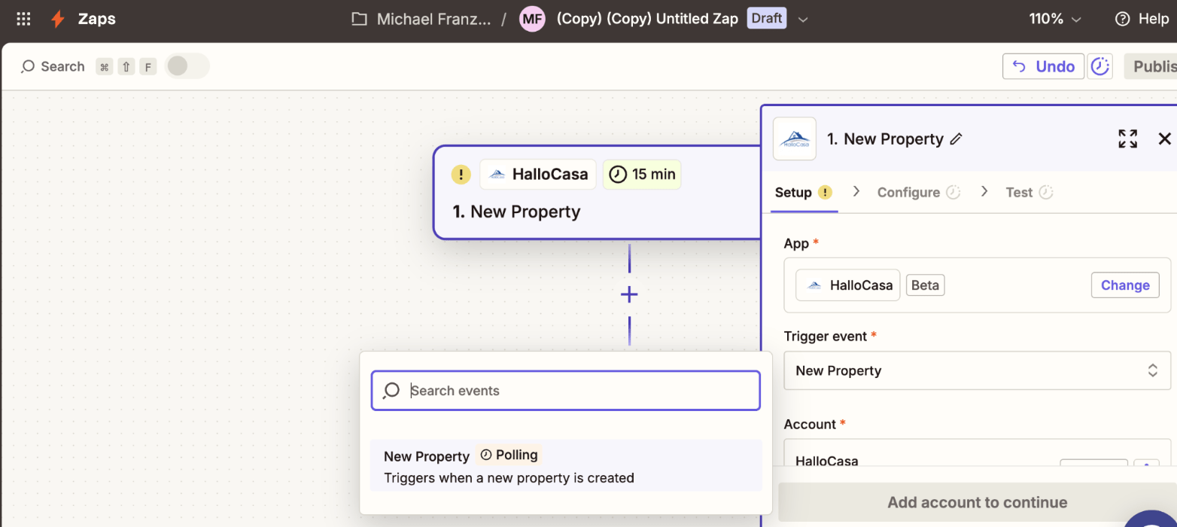Focus the Search events input field
The height and width of the screenshot is (527, 1177).
coord(566,391)
